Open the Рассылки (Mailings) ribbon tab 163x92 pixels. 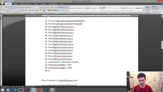(x=43, y=4)
